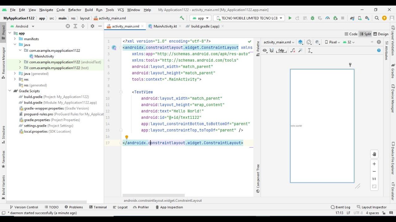This screenshot has width=396, height=222.
Task: Open the Logcat tool window
Action: 120,207
